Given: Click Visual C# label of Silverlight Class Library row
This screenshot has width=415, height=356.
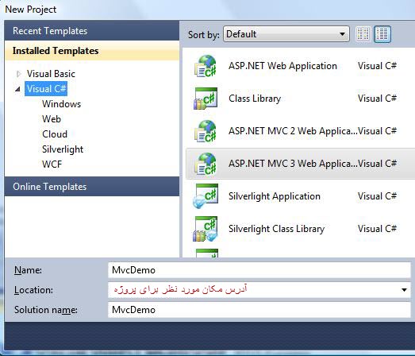Looking at the screenshot, I should (x=377, y=229).
